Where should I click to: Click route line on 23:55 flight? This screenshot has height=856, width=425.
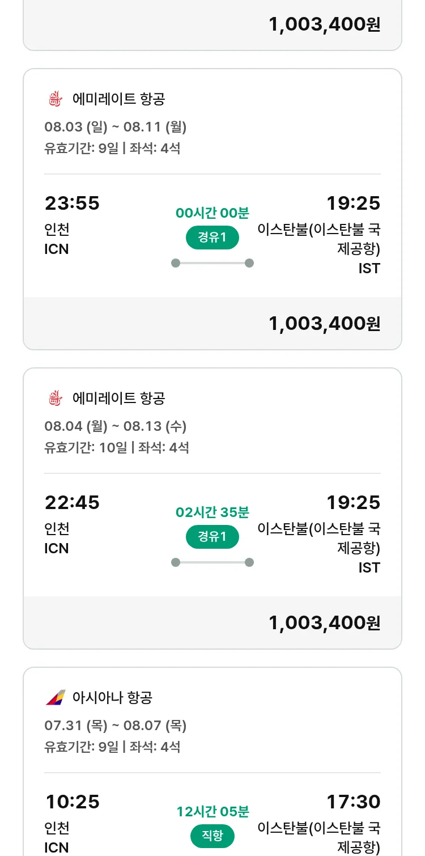[212, 263]
